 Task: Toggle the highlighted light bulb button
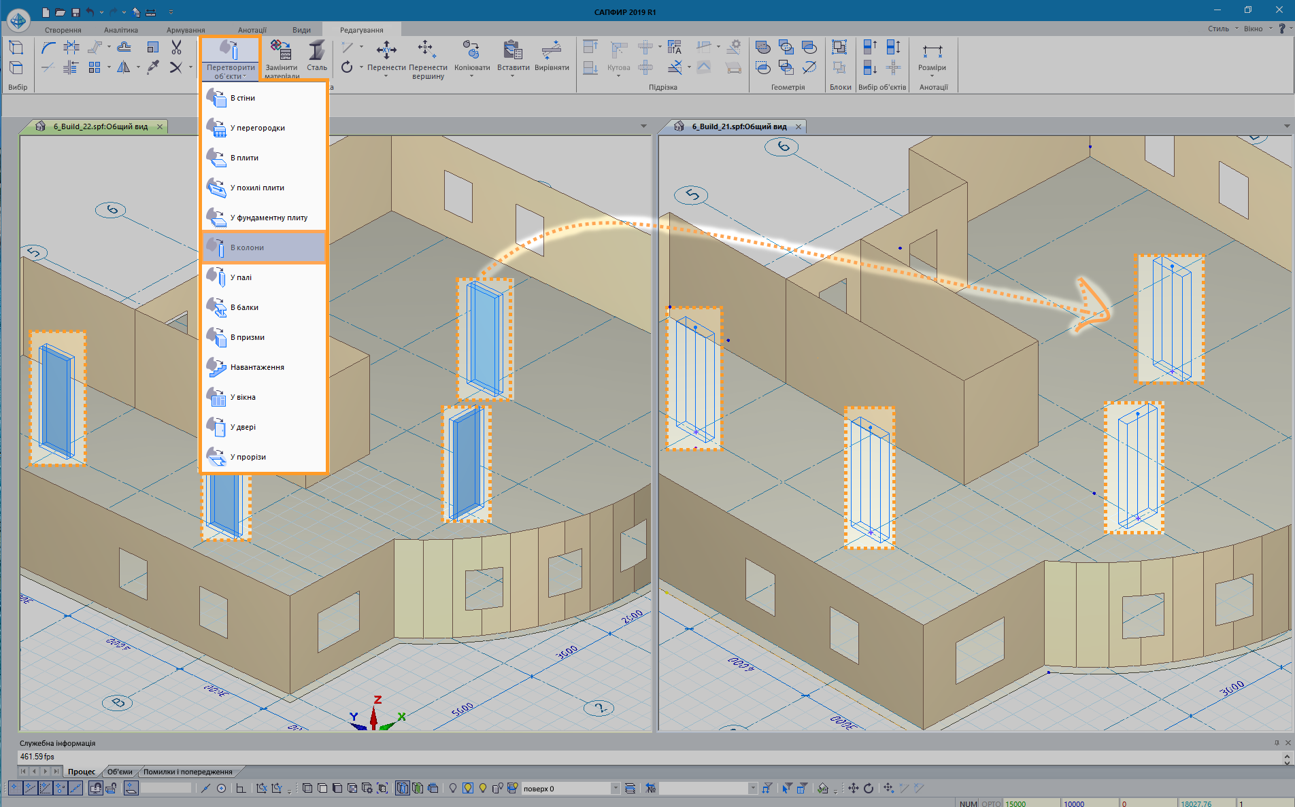point(468,788)
